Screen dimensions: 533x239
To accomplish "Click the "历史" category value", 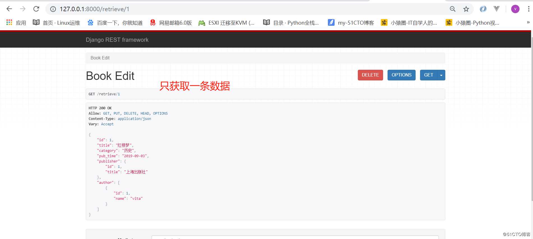I will [x=128, y=150].
